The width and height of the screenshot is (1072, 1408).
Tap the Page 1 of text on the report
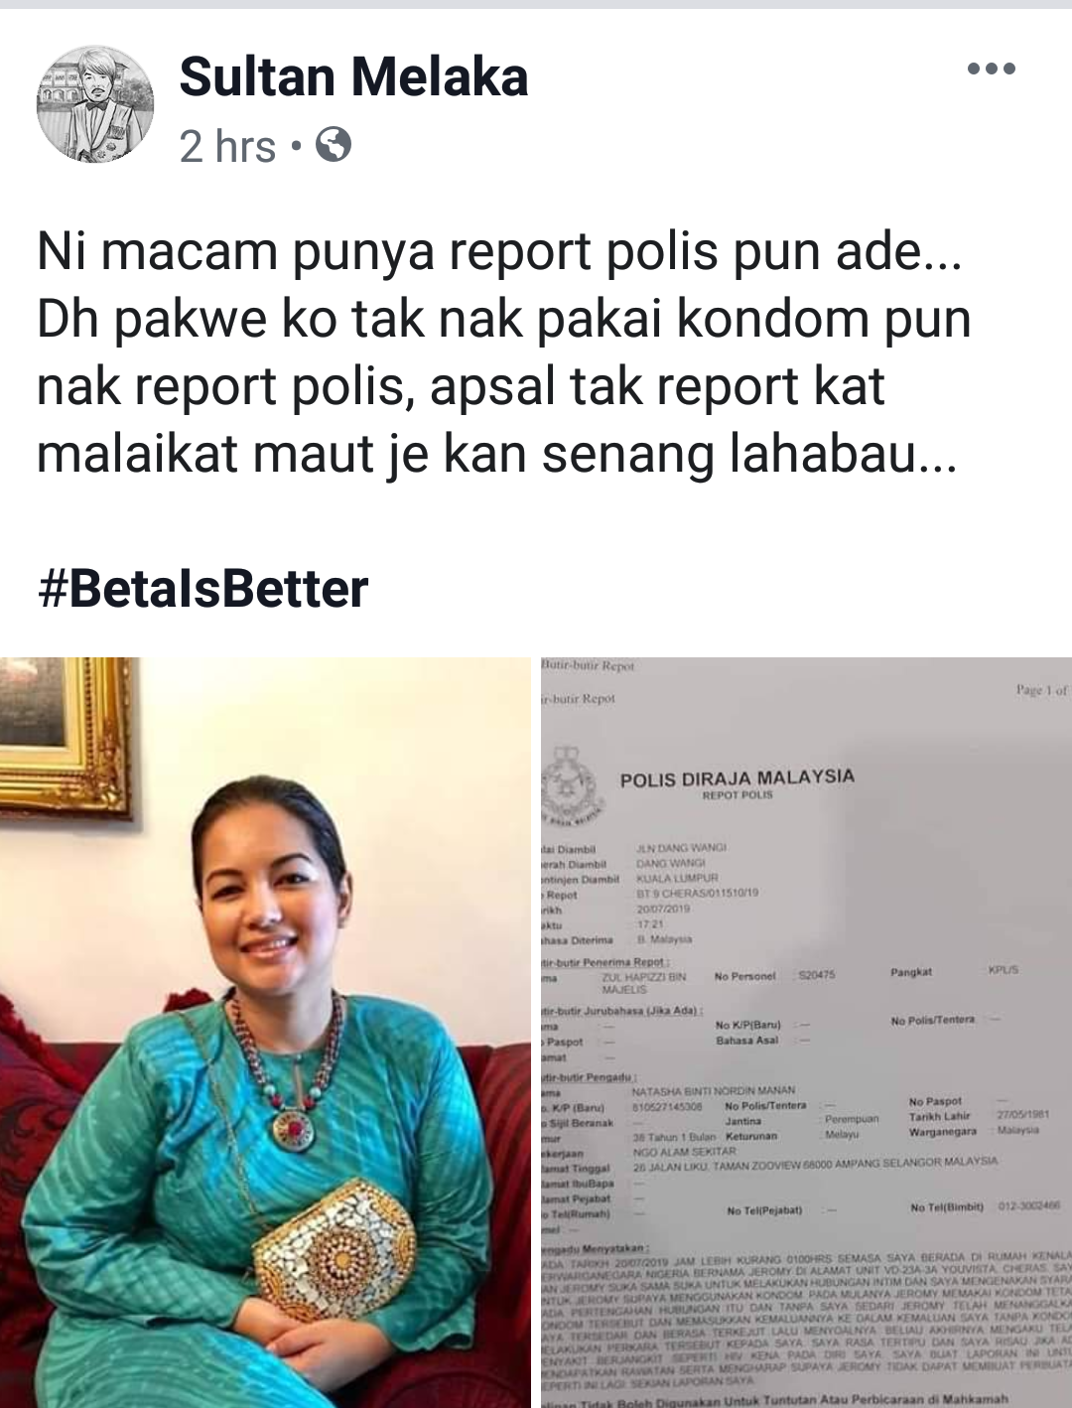coord(1041,690)
